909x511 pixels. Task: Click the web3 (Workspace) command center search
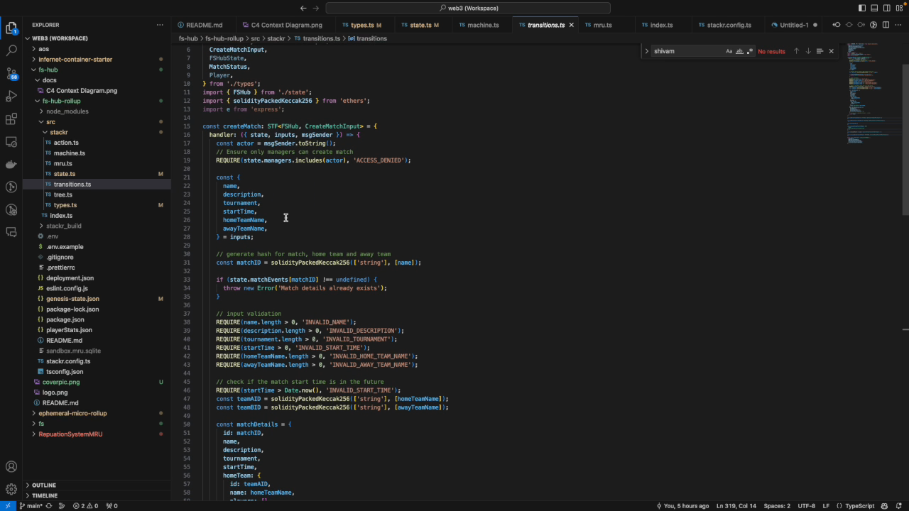468,8
